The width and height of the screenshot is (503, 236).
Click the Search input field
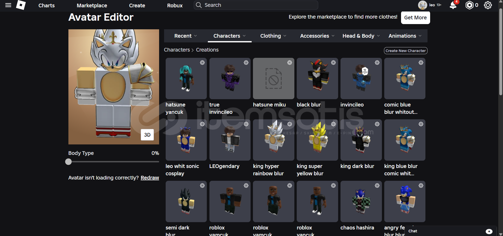[259, 5]
